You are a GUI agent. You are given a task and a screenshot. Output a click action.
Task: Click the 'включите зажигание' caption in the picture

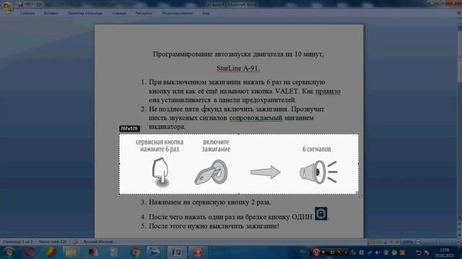(216, 145)
